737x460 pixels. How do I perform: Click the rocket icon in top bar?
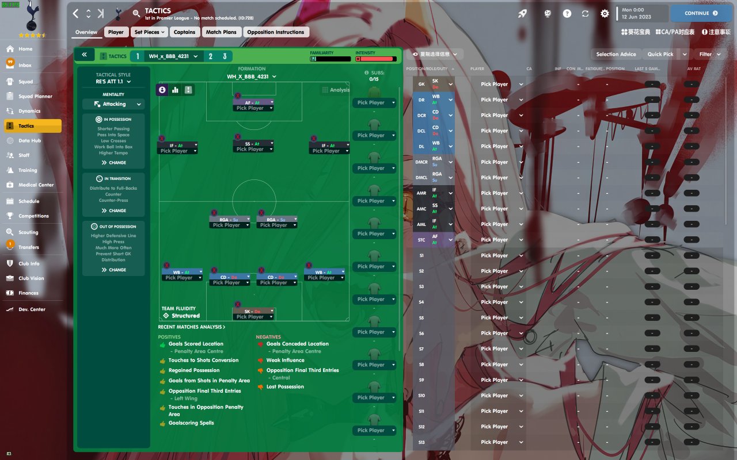coord(522,13)
